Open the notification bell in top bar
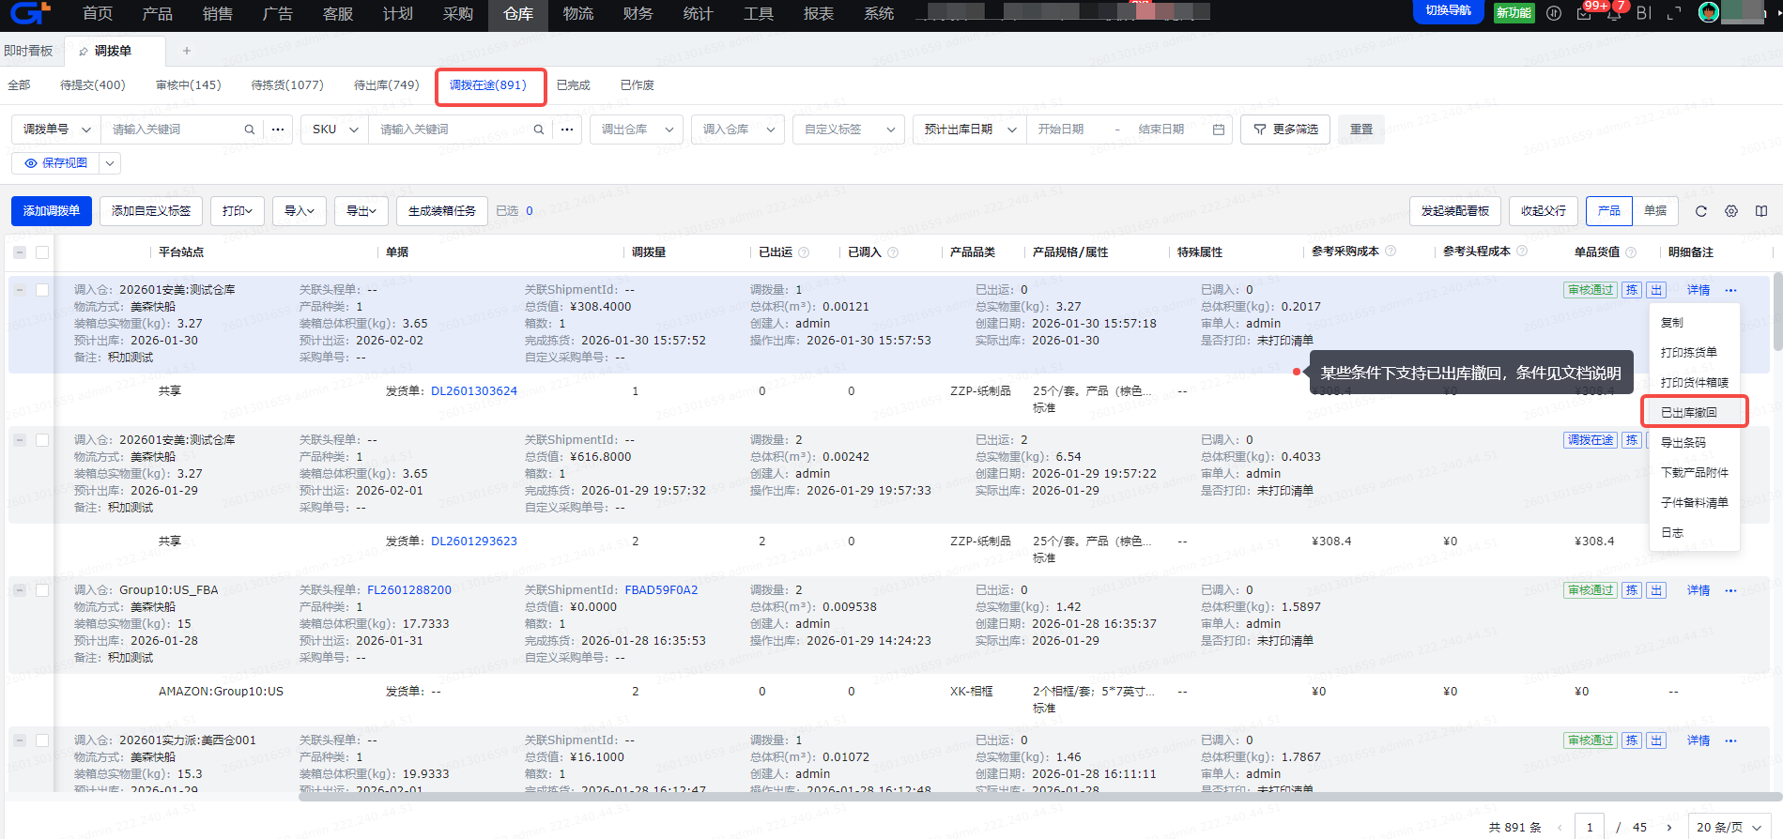 pos(1613,13)
